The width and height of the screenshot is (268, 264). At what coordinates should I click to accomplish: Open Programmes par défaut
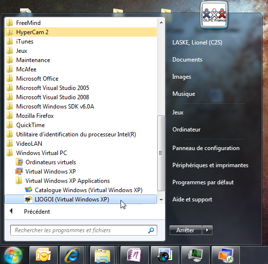tap(203, 182)
